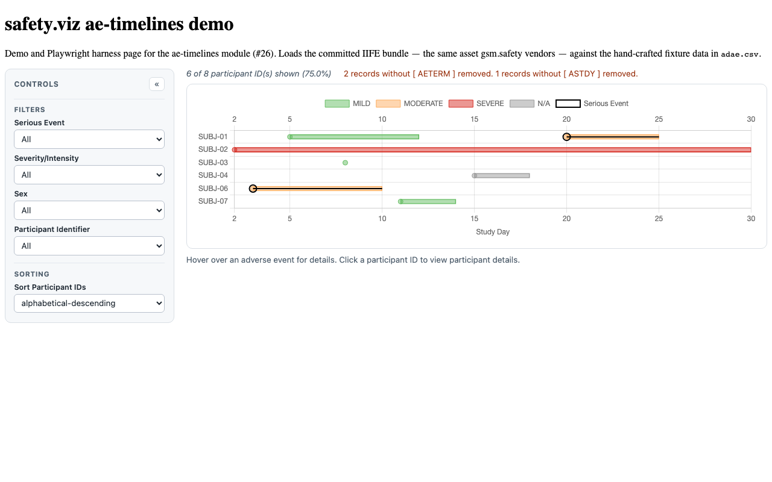This screenshot has width=772, height=482.
Task: Change the Sort Participant IDs dropdown
Action: tap(89, 303)
